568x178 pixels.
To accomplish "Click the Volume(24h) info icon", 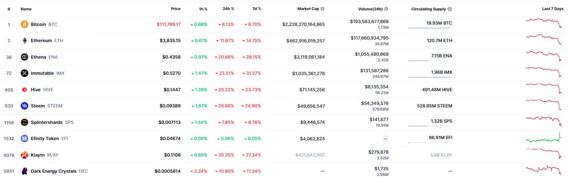I will pyautogui.click(x=386, y=9).
